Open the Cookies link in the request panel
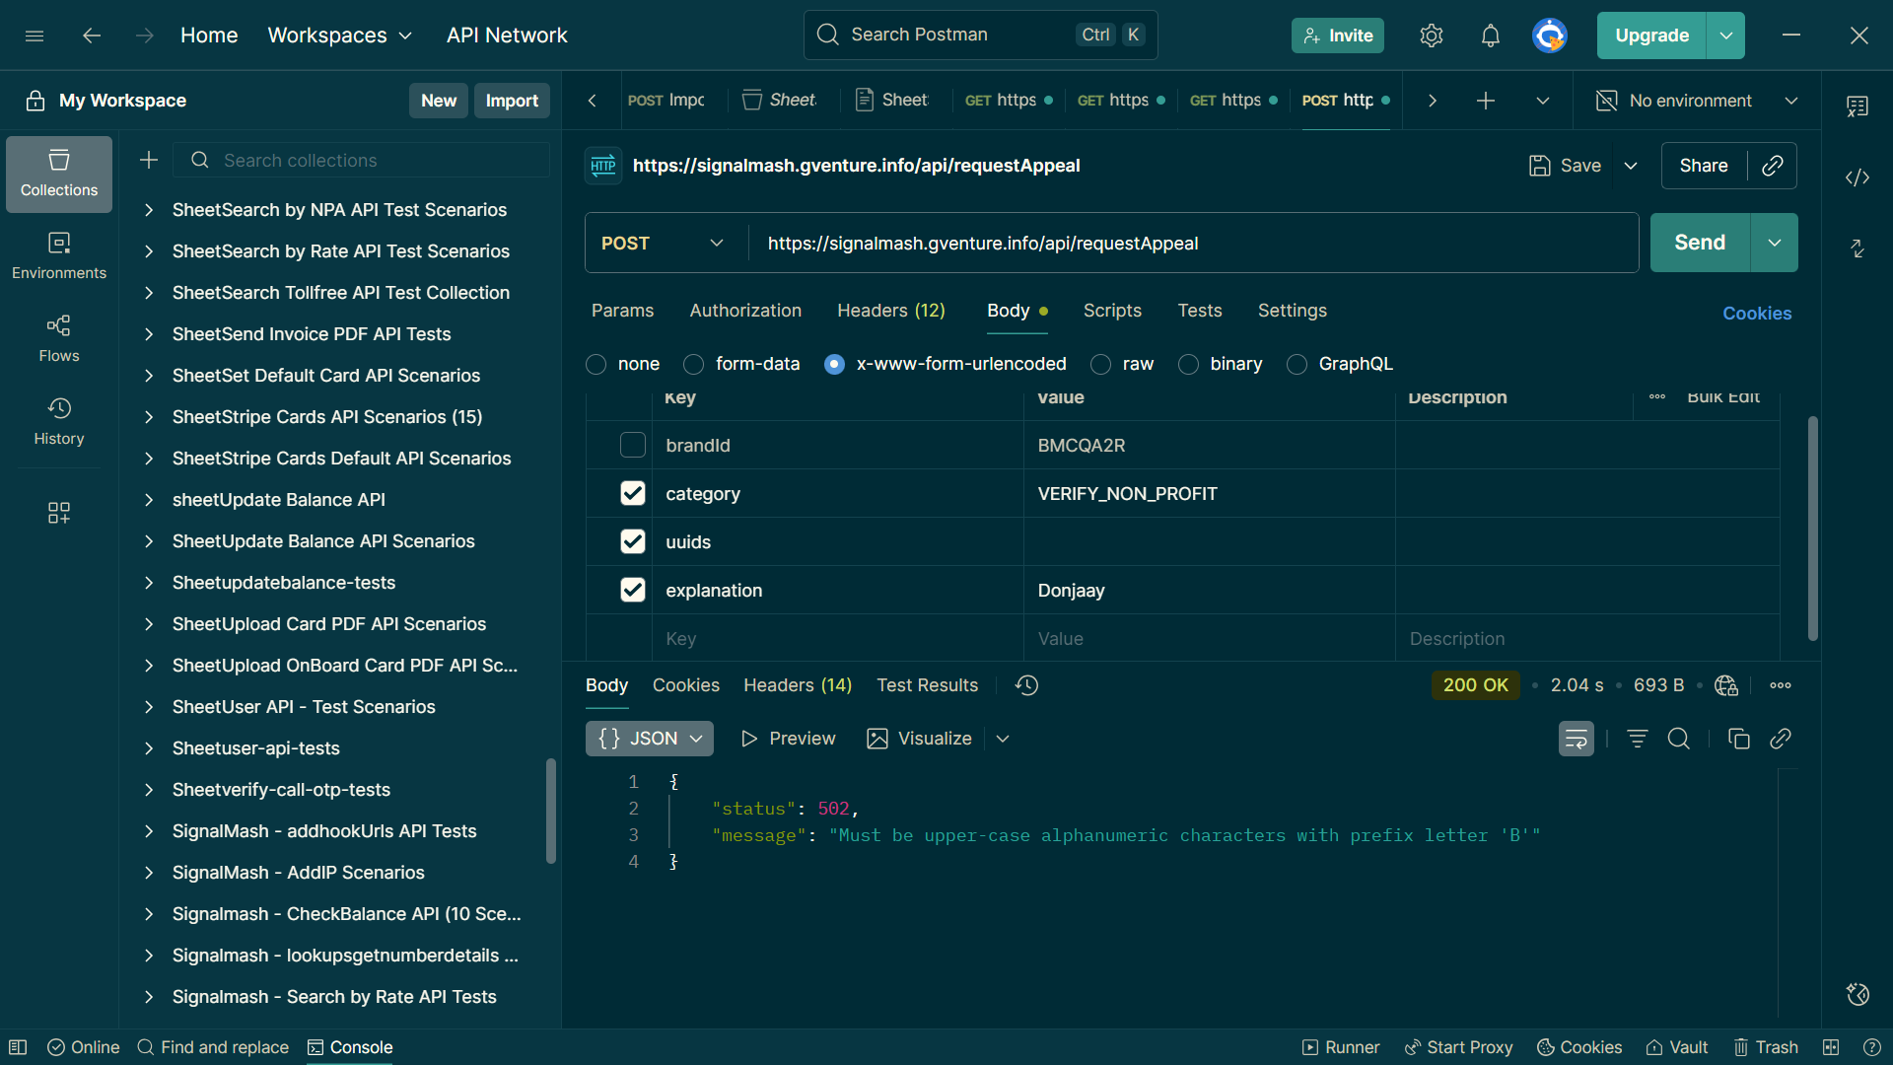The width and height of the screenshot is (1893, 1065). pos(1756,313)
